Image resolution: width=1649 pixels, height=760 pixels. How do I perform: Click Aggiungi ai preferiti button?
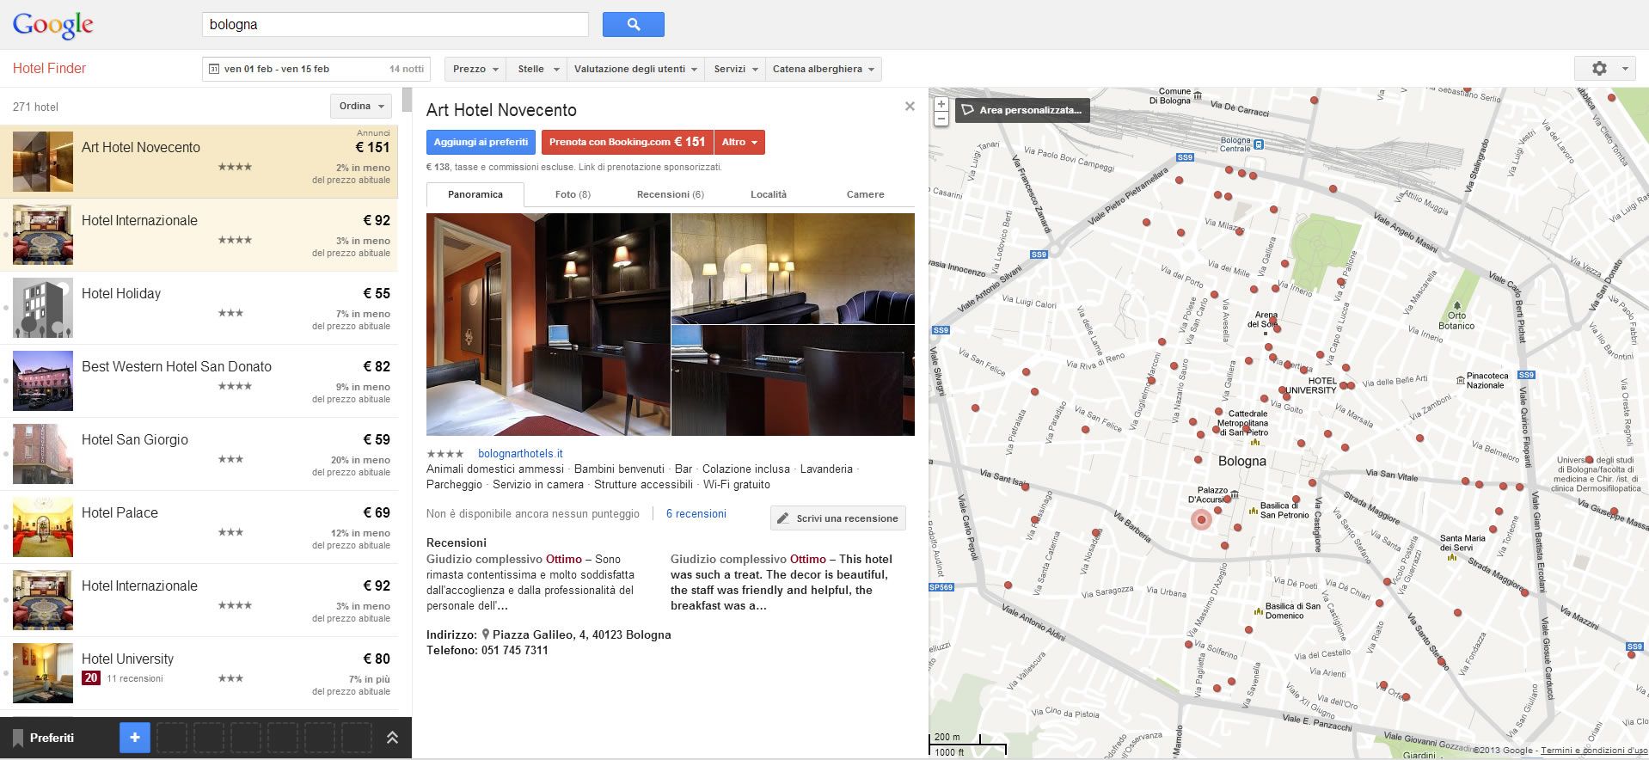pyautogui.click(x=481, y=143)
